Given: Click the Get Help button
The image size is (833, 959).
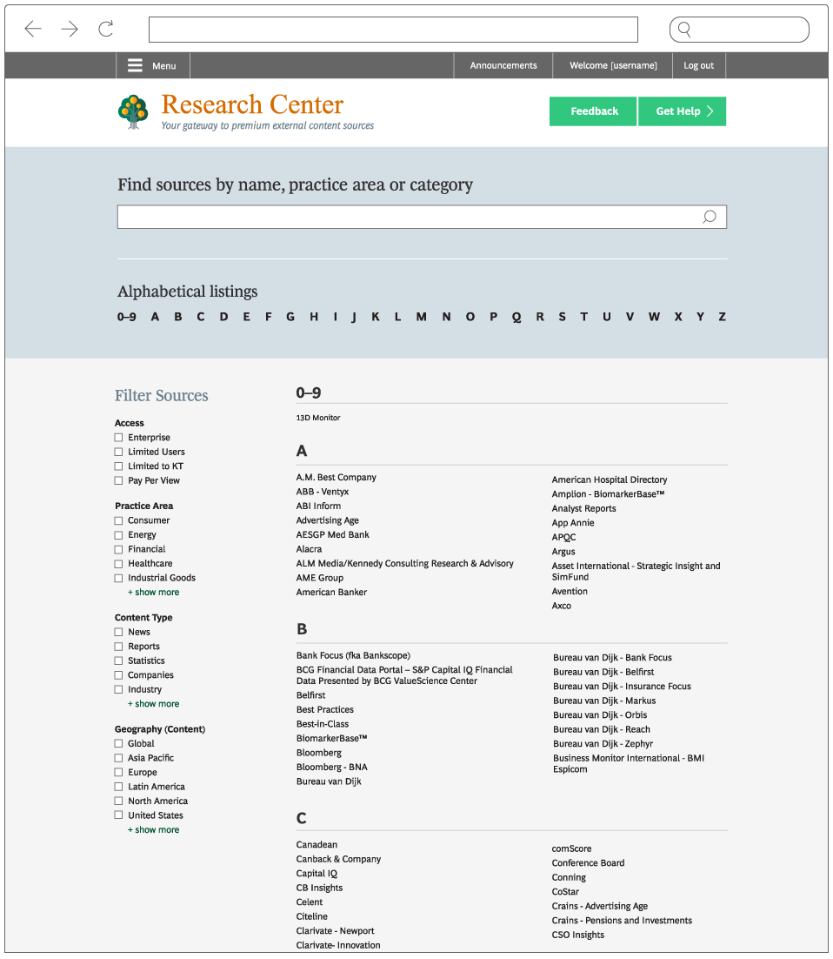Looking at the screenshot, I should [682, 111].
